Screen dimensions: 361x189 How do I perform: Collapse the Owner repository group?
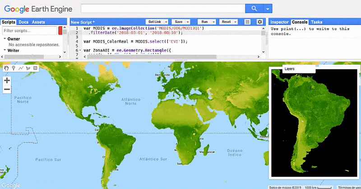(5, 39)
